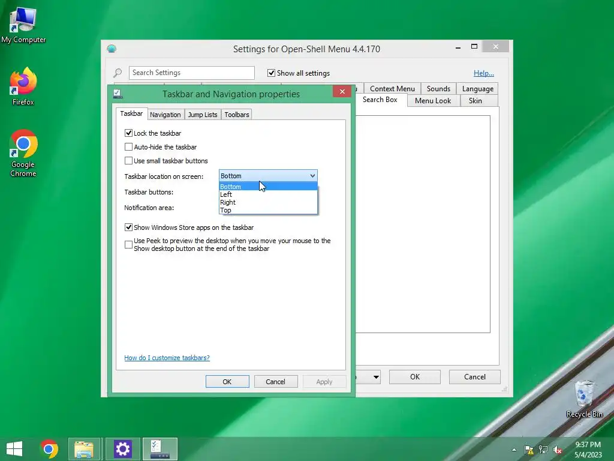The width and height of the screenshot is (614, 461).
Task: Click How do I customize taskbars link
Action: 167,358
